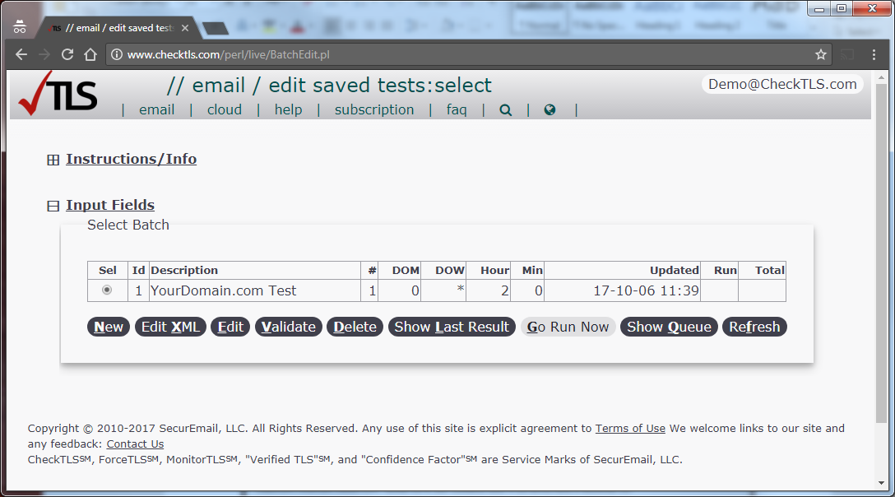The image size is (895, 497).
Task: Open the Instructions/Info heading link
Action: (132, 159)
